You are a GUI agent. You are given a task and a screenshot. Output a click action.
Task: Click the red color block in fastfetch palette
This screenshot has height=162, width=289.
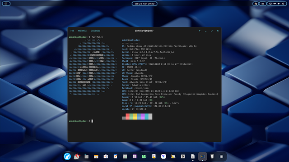[x=127, y=117]
